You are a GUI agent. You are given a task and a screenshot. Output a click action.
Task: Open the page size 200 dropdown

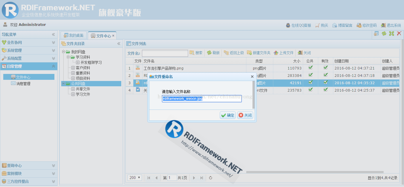coord(135,178)
